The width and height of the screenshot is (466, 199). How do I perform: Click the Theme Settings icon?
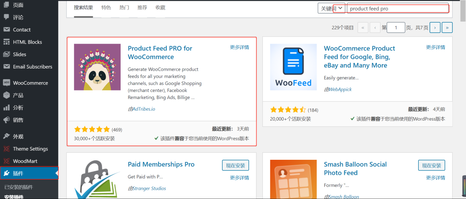(x=6, y=149)
